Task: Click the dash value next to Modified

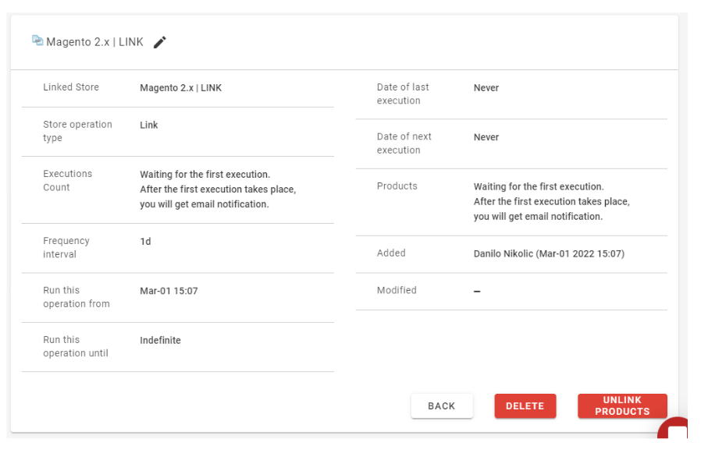Action: (x=477, y=292)
